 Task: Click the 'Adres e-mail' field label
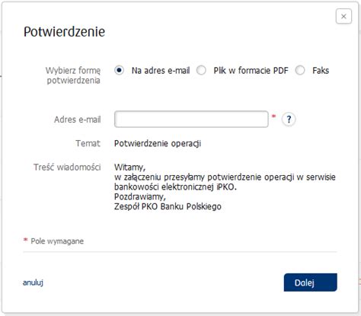tap(78, 120)
